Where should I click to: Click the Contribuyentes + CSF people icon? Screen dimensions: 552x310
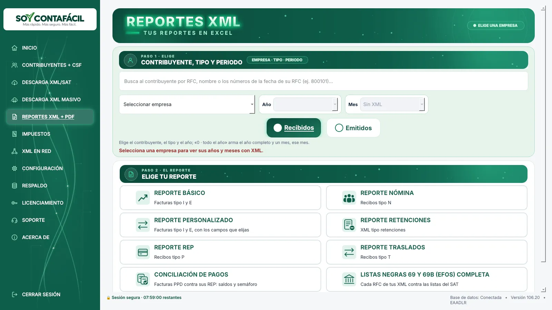click(x=14, y=65)
